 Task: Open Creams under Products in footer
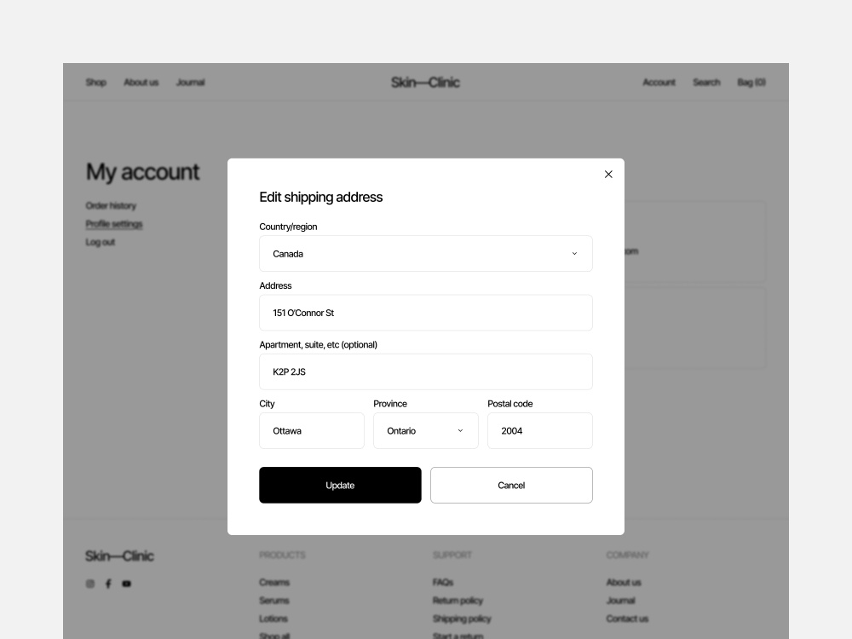pos(274,583)
